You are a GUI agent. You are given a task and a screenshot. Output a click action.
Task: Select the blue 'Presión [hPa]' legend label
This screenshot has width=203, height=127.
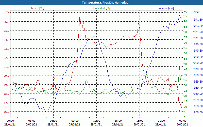point(166,8)
